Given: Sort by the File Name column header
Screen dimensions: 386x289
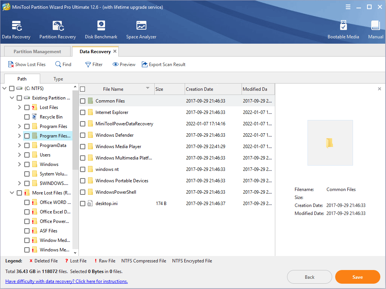Looking at the screenshot, I should point(117,89).
